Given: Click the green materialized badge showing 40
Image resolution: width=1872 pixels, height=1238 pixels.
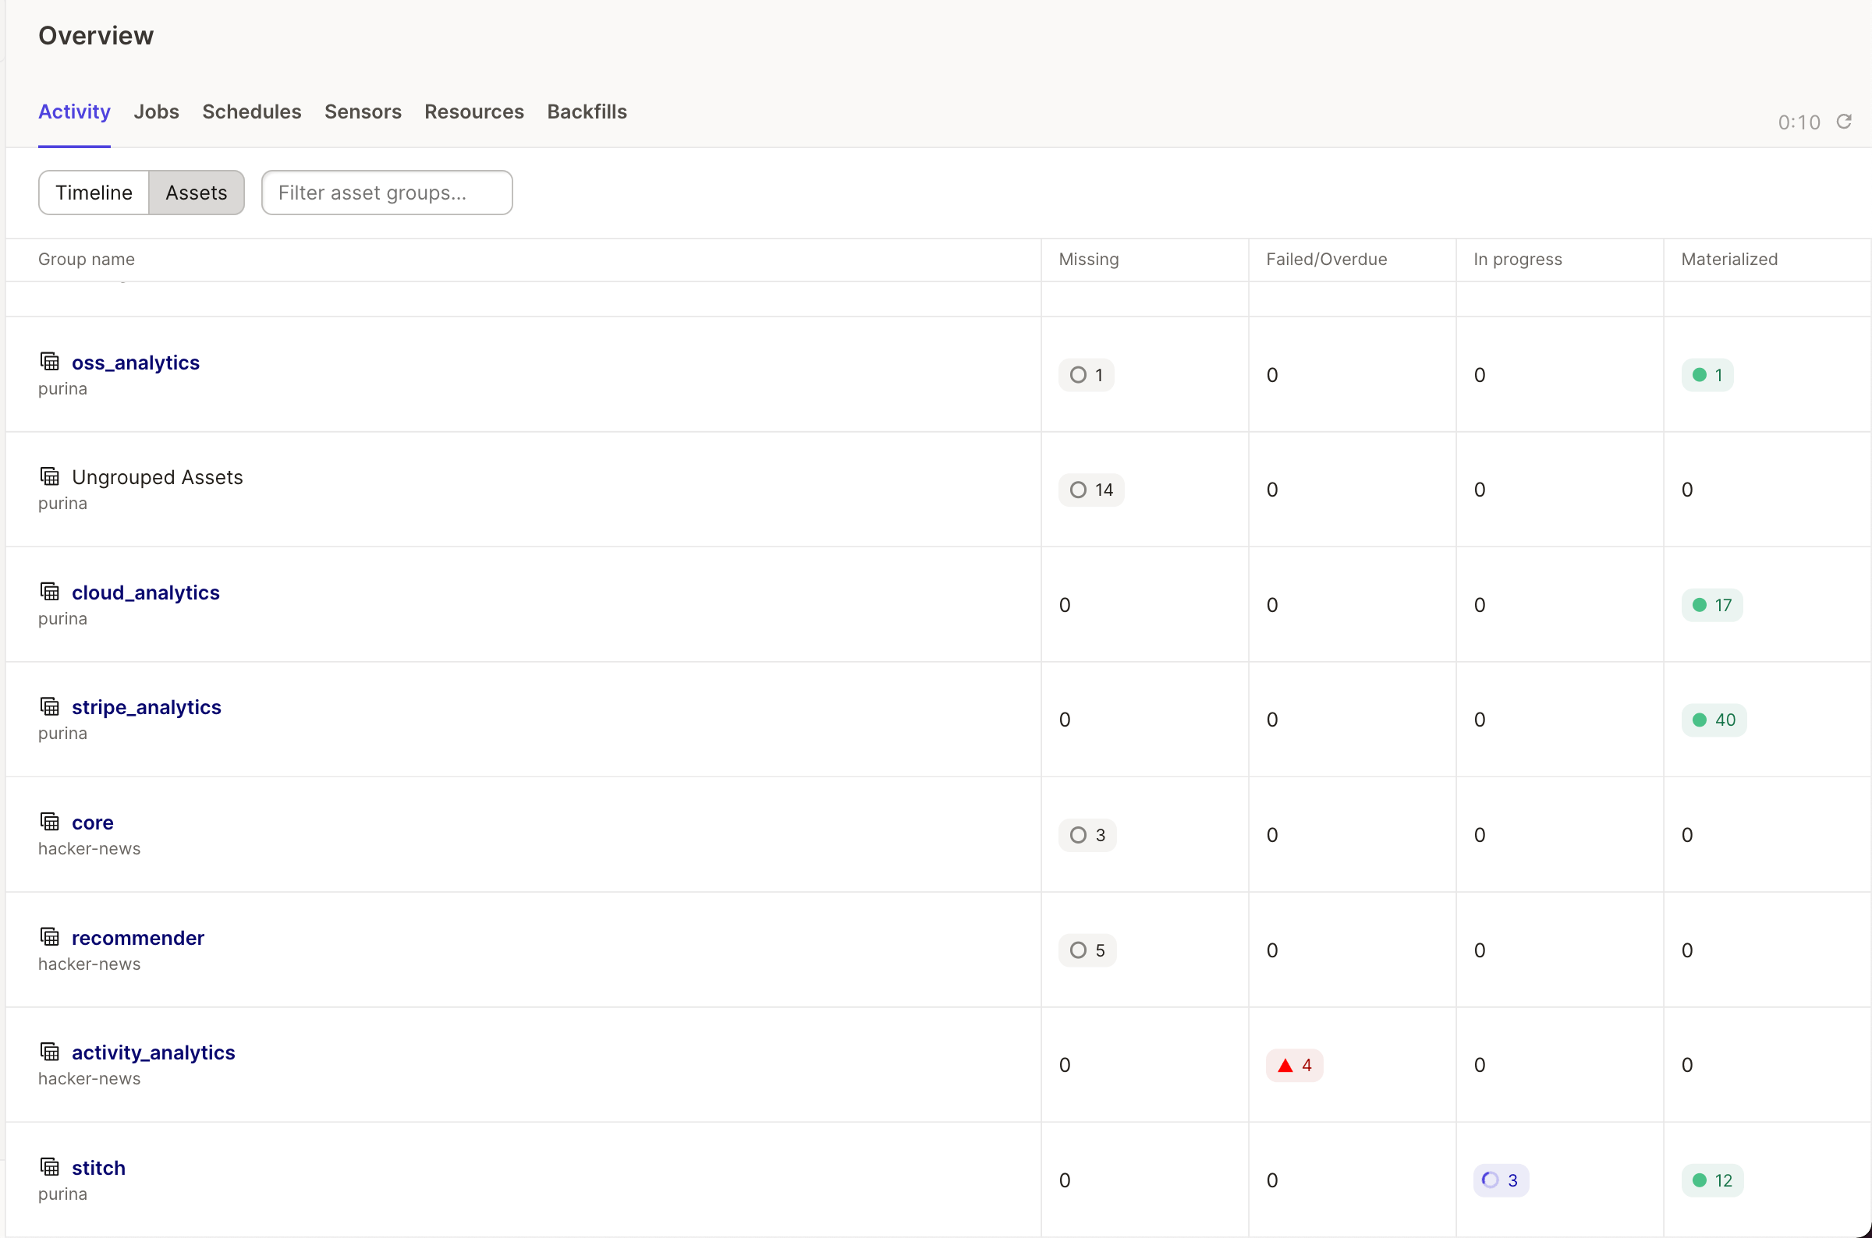Looking at the screenshot, I should pyautogui.click(x=1713, y=720).
